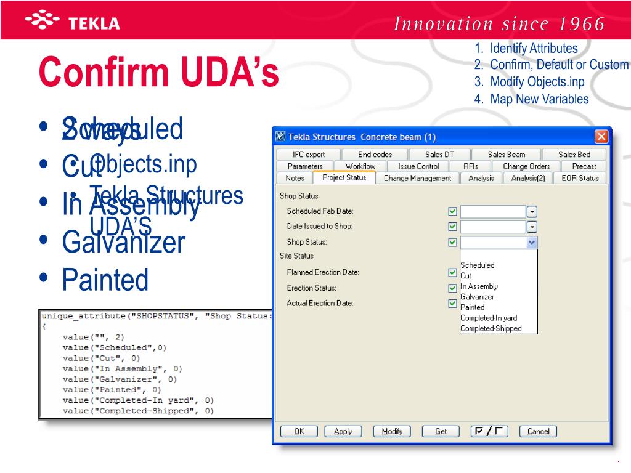Choose the blank Shop Status option
Screen dimensions: 631x473
(499, 254)
